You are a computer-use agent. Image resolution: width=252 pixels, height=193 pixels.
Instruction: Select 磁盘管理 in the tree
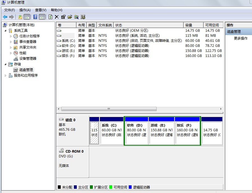tap(26, 70)
